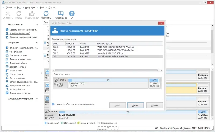Click the Далее button

[x=135, y=105]
